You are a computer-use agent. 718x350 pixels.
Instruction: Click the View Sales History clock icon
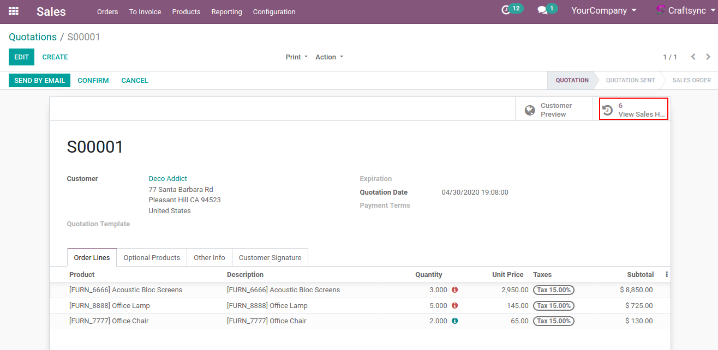[x=607, y=110]
